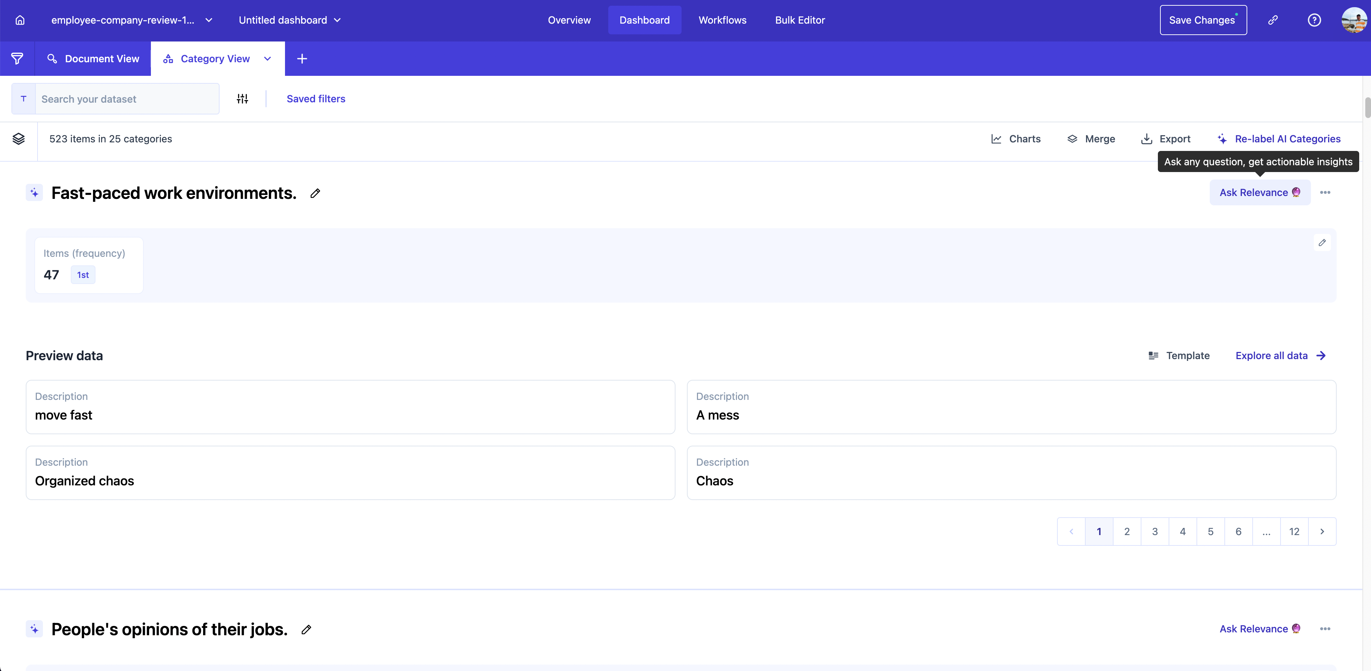
Task: Click the filter sliders icon next to search
Action: (242, 98)
